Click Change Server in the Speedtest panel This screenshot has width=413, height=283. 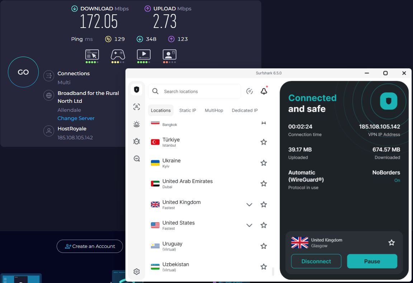click(x=76, y=118)
